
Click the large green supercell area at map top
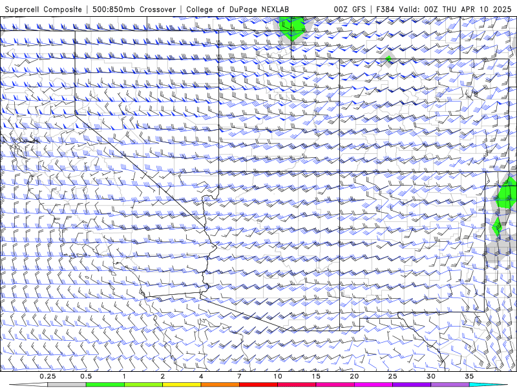[291, 28]
